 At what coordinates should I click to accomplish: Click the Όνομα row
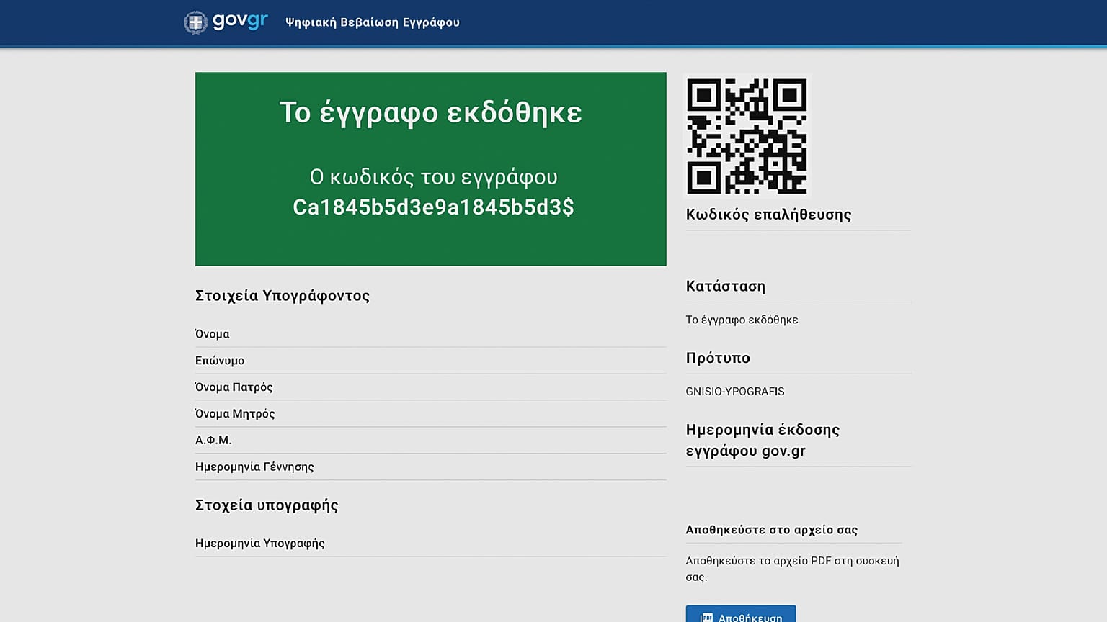click(431, 334)
